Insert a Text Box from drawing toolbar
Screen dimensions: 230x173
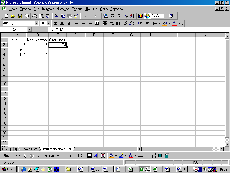click(x=90, y=156)
